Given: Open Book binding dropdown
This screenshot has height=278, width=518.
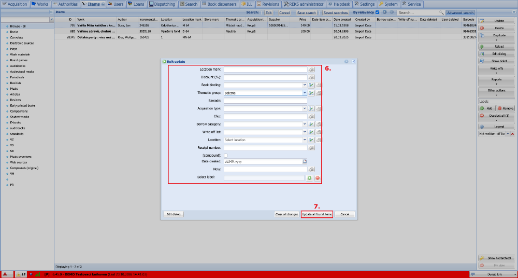Looking at the screenshot, I should click(x=305, y=85).
